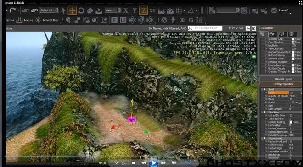Toggle the Snap Angle triangle icon
The width and height of the screenshot is (303, 167).
tap(191, 11)
